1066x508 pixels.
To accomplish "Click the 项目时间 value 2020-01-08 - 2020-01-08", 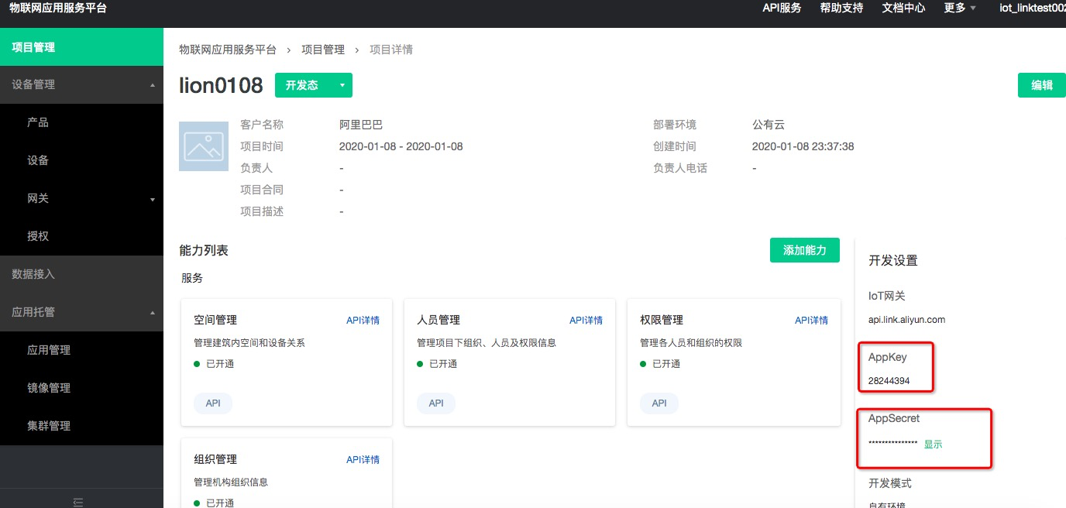I will (401, 146).
